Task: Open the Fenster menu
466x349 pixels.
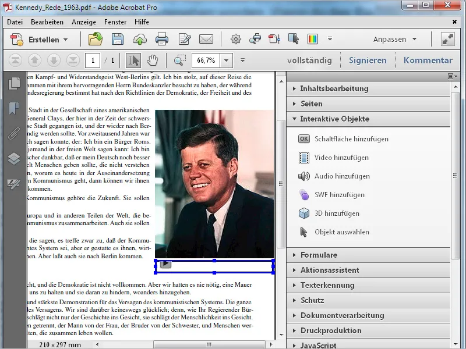Action: (115, 22)
